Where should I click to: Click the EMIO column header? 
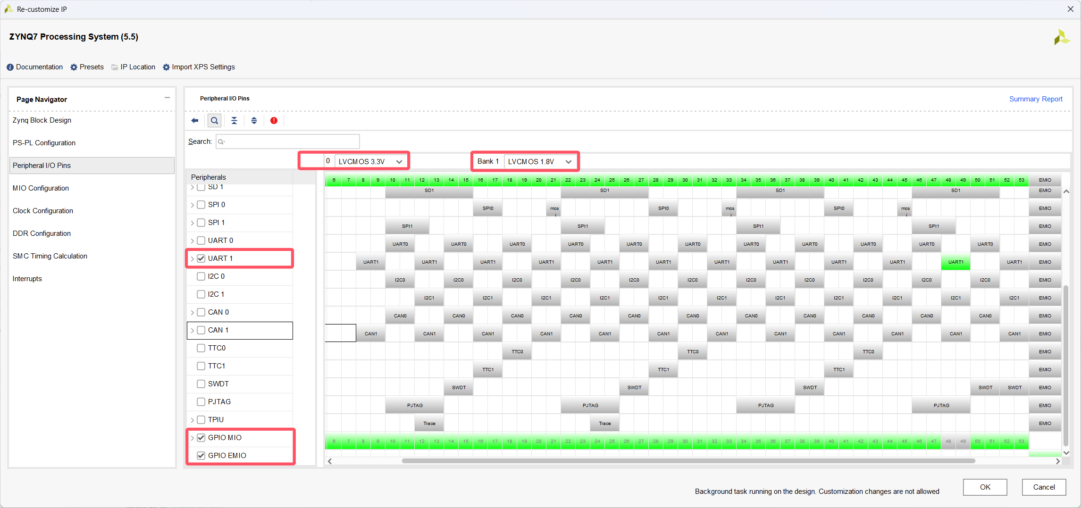(1045, 180)
